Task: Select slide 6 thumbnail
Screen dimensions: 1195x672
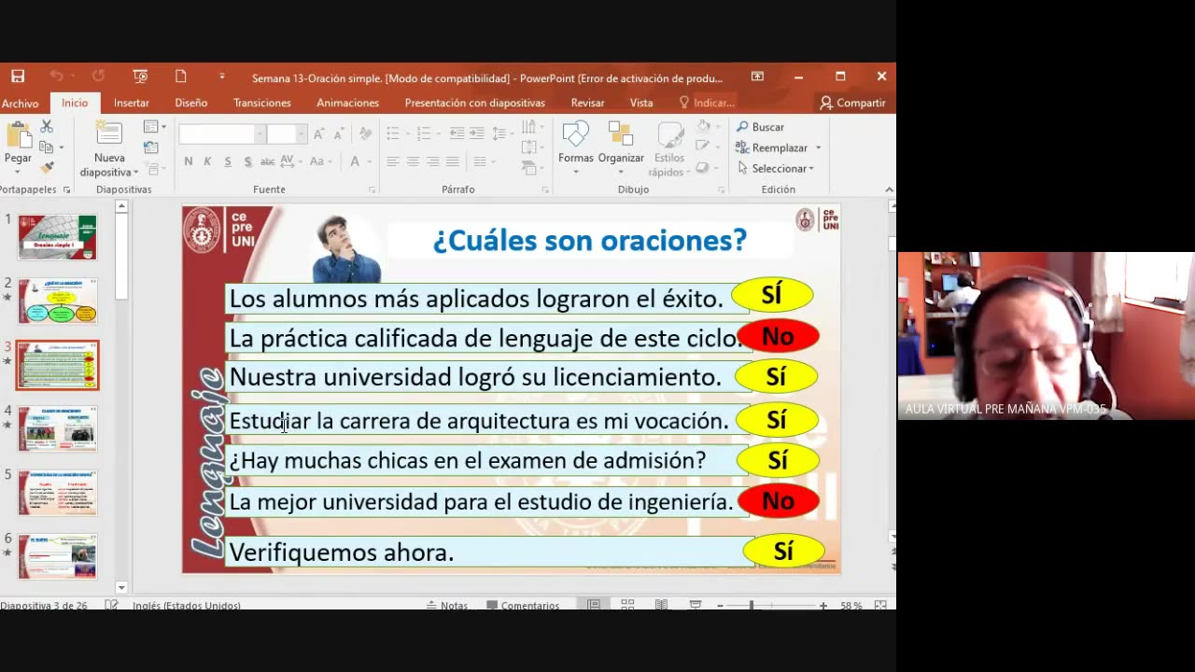Action: [x=57, y=556]
